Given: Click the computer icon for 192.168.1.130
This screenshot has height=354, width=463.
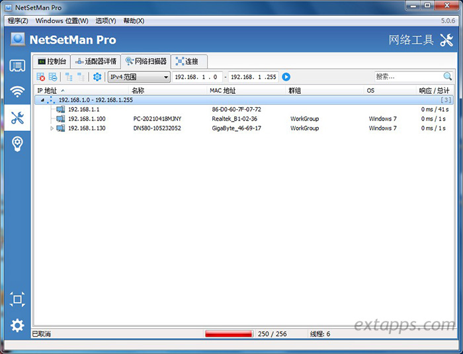Looking at the screenshot, I should (x=61, y=128).
